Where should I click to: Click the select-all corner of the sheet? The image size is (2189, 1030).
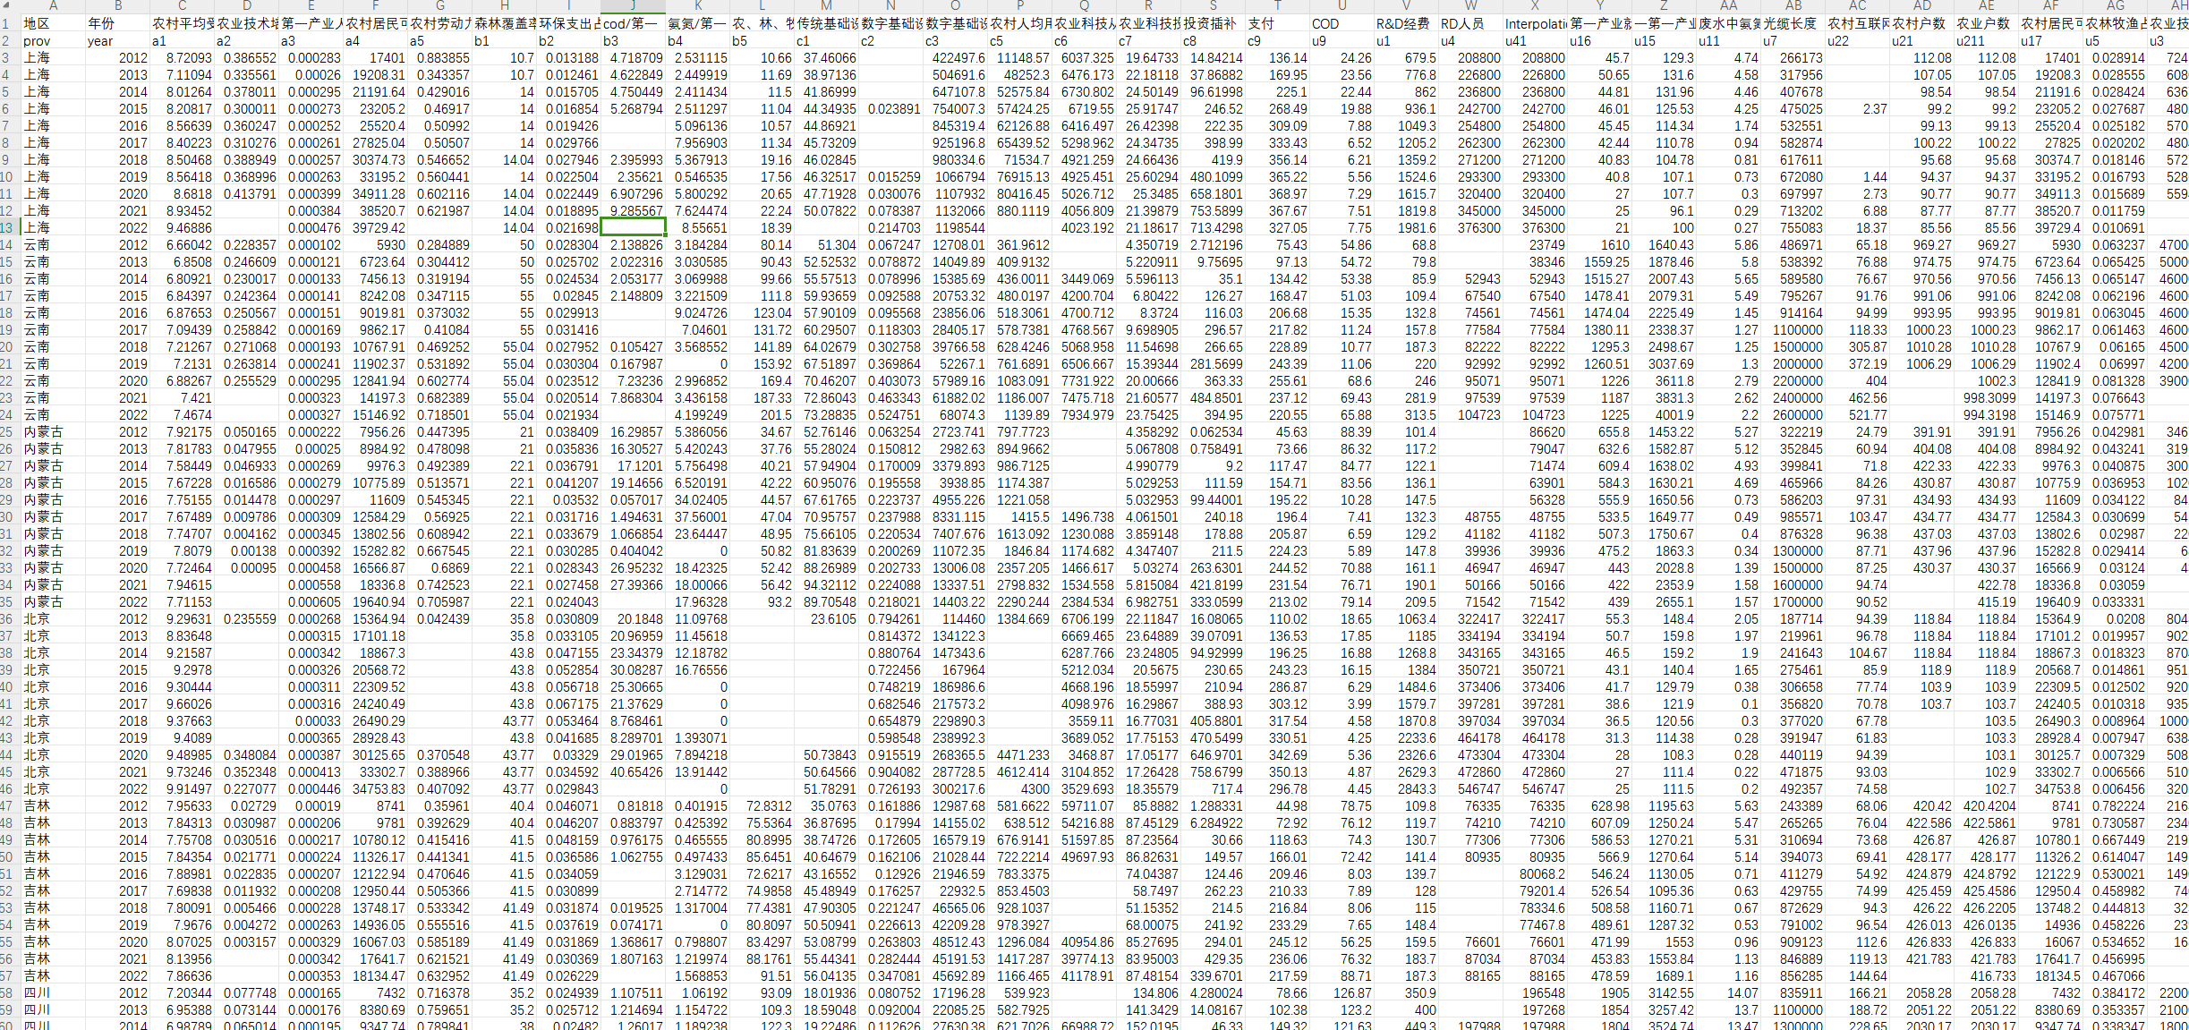(8, 5)
